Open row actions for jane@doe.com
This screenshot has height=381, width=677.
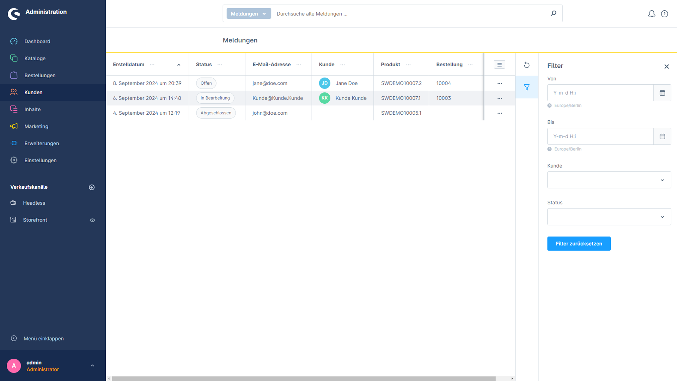click(500, 83)
